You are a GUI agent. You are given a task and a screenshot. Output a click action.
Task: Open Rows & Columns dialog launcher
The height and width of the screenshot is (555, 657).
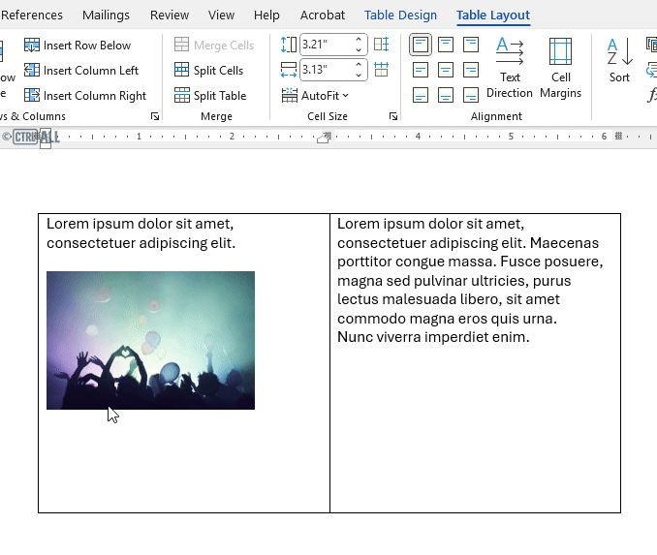[x=155, y=116]
